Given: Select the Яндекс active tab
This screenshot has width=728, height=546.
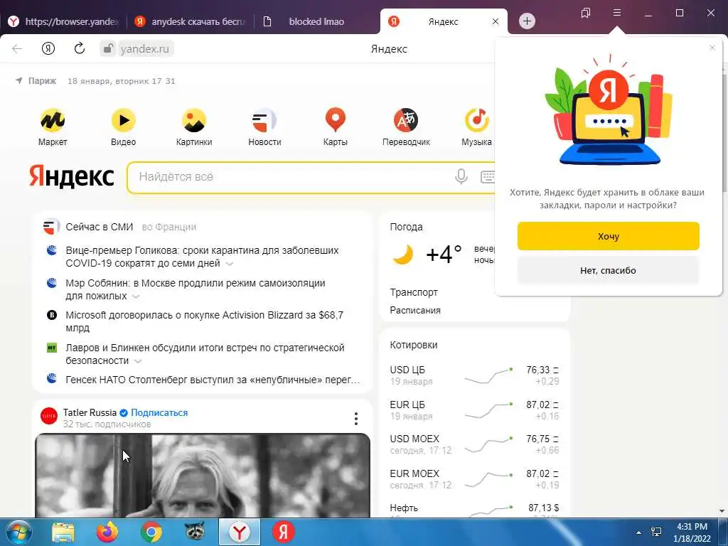Looking at the screenshot, I should (x=444, y=21).
